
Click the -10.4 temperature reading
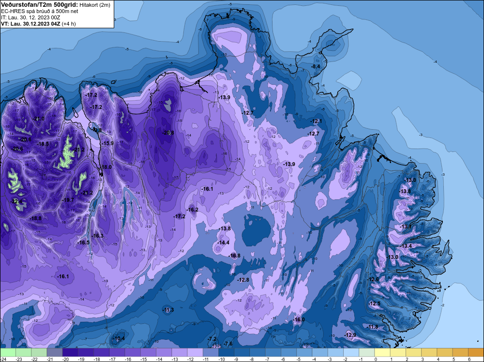point(119,339)
